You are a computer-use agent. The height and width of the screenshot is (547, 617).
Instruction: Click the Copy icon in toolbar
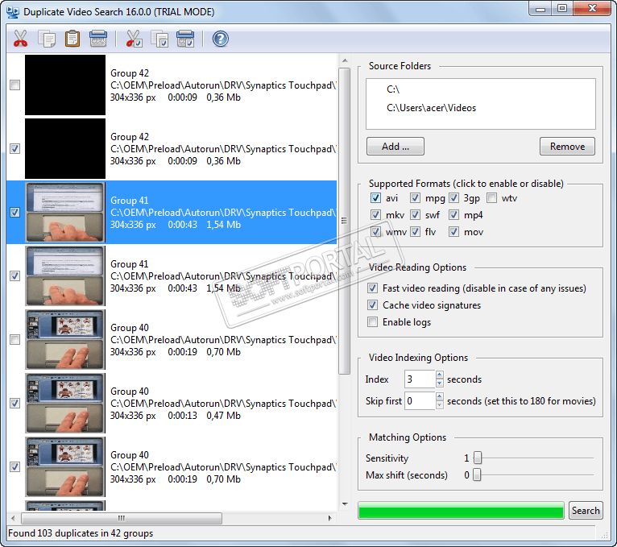[47, 39]
